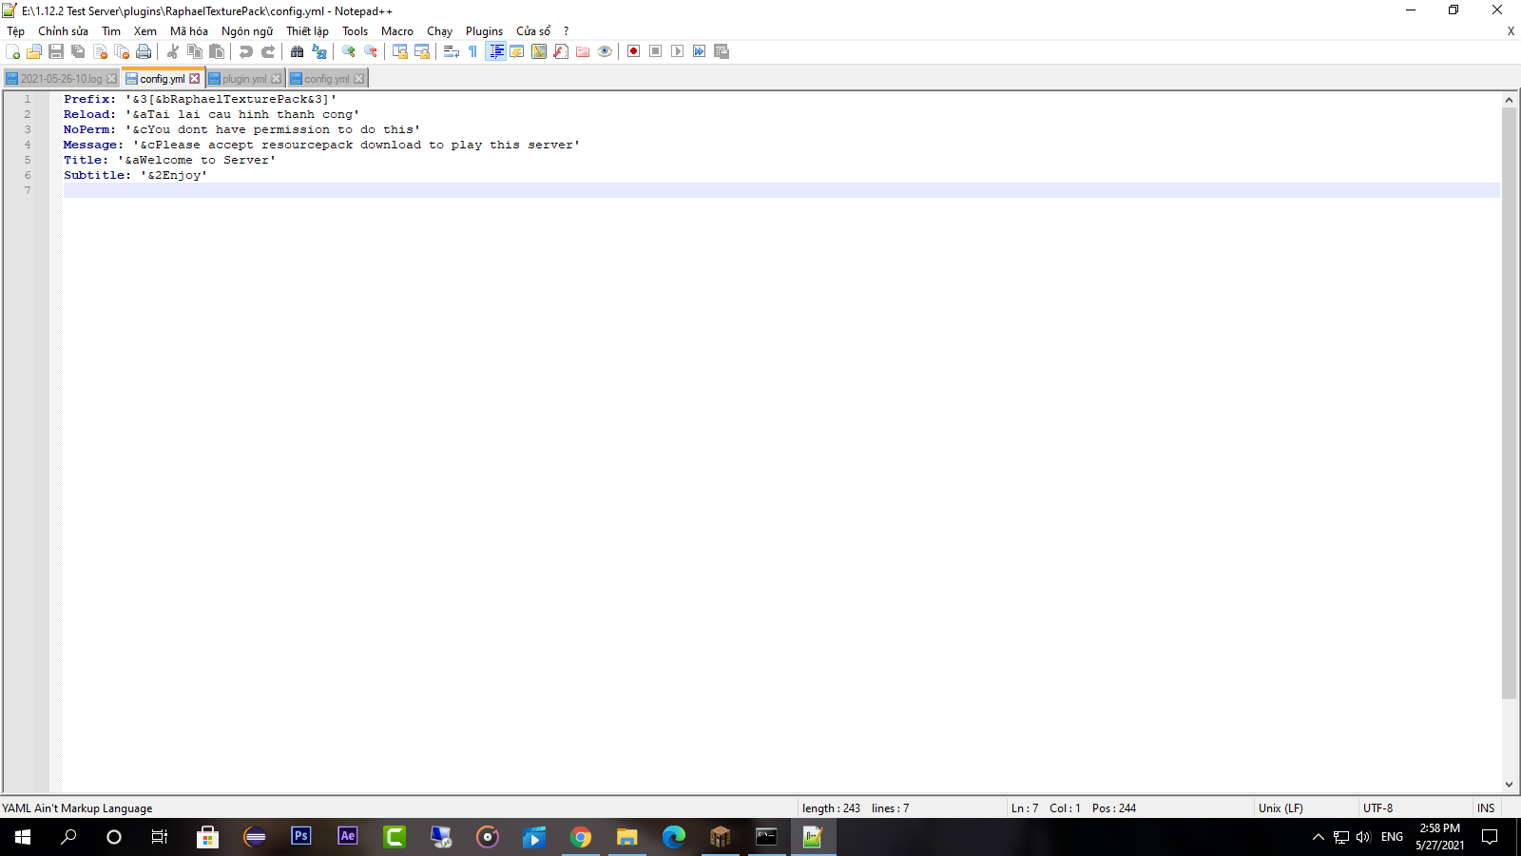Open the Tools menu
This screenshot has height=856, width=1521.
(355, 31)
